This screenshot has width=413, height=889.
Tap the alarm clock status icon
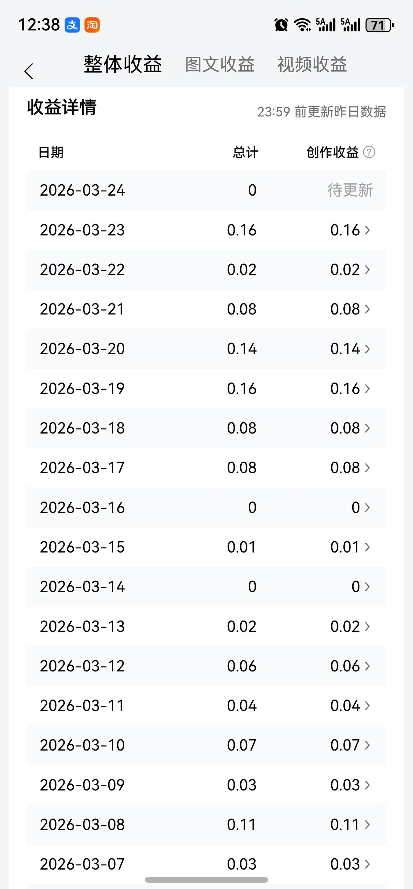(x=281, y=25)
